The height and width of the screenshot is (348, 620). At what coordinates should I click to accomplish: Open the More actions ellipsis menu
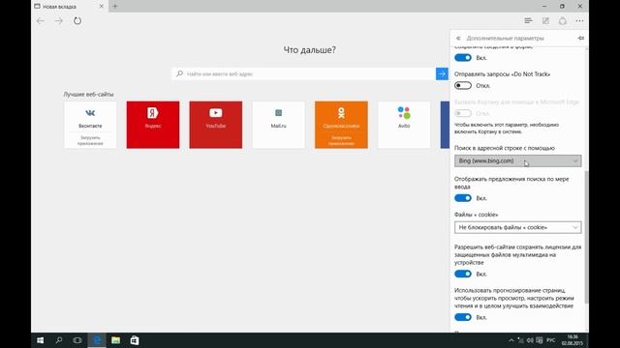tap(579, 21)
